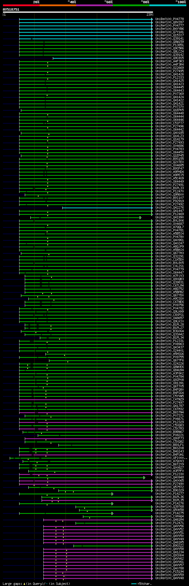Click the arrowhead ending the UniRef100_P14277 bar

click(113, 494)
